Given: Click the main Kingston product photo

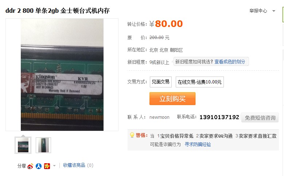Looking at the screenshot, I should tap(62, 75).
